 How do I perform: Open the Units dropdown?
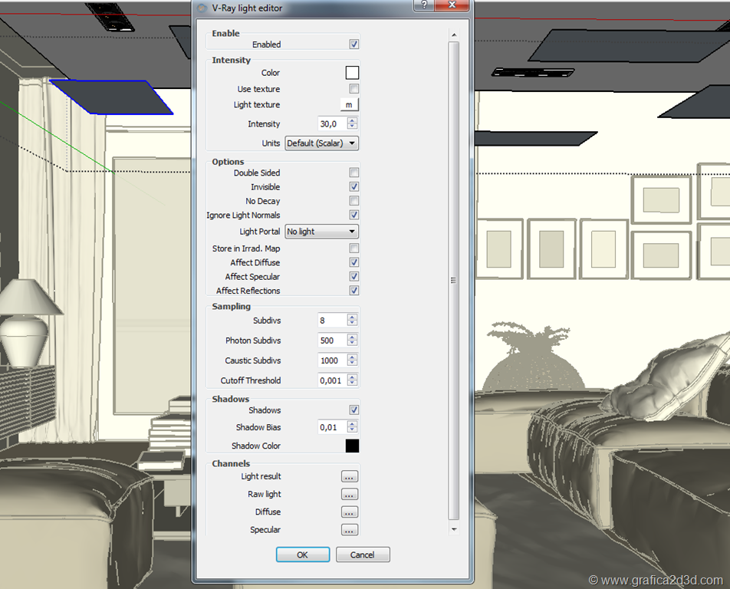click(x=321, y=143)
